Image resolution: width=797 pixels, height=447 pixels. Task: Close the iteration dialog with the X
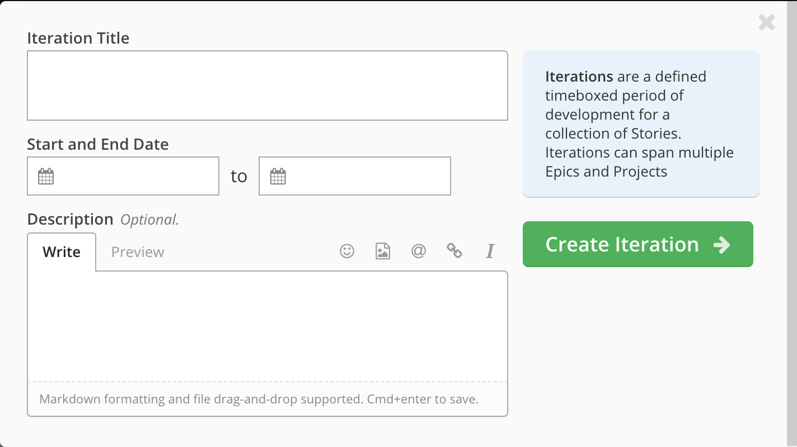click(767, 22)
